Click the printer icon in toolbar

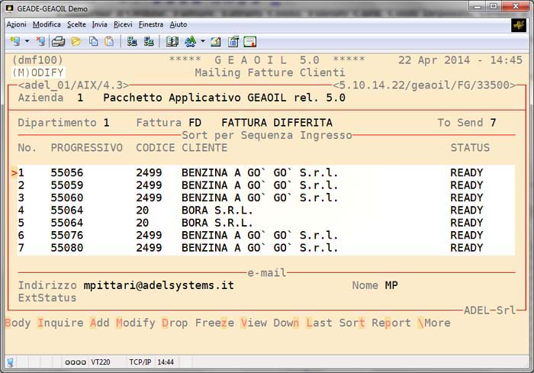click(60, 41)
